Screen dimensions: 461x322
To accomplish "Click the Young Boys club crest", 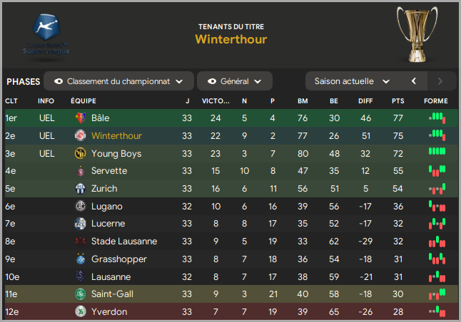I will [x=80, y=153].
